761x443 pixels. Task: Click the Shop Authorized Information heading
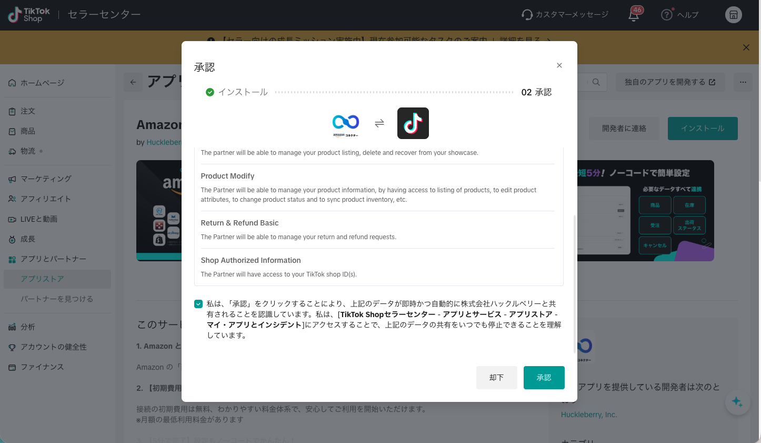coord(251,260)
